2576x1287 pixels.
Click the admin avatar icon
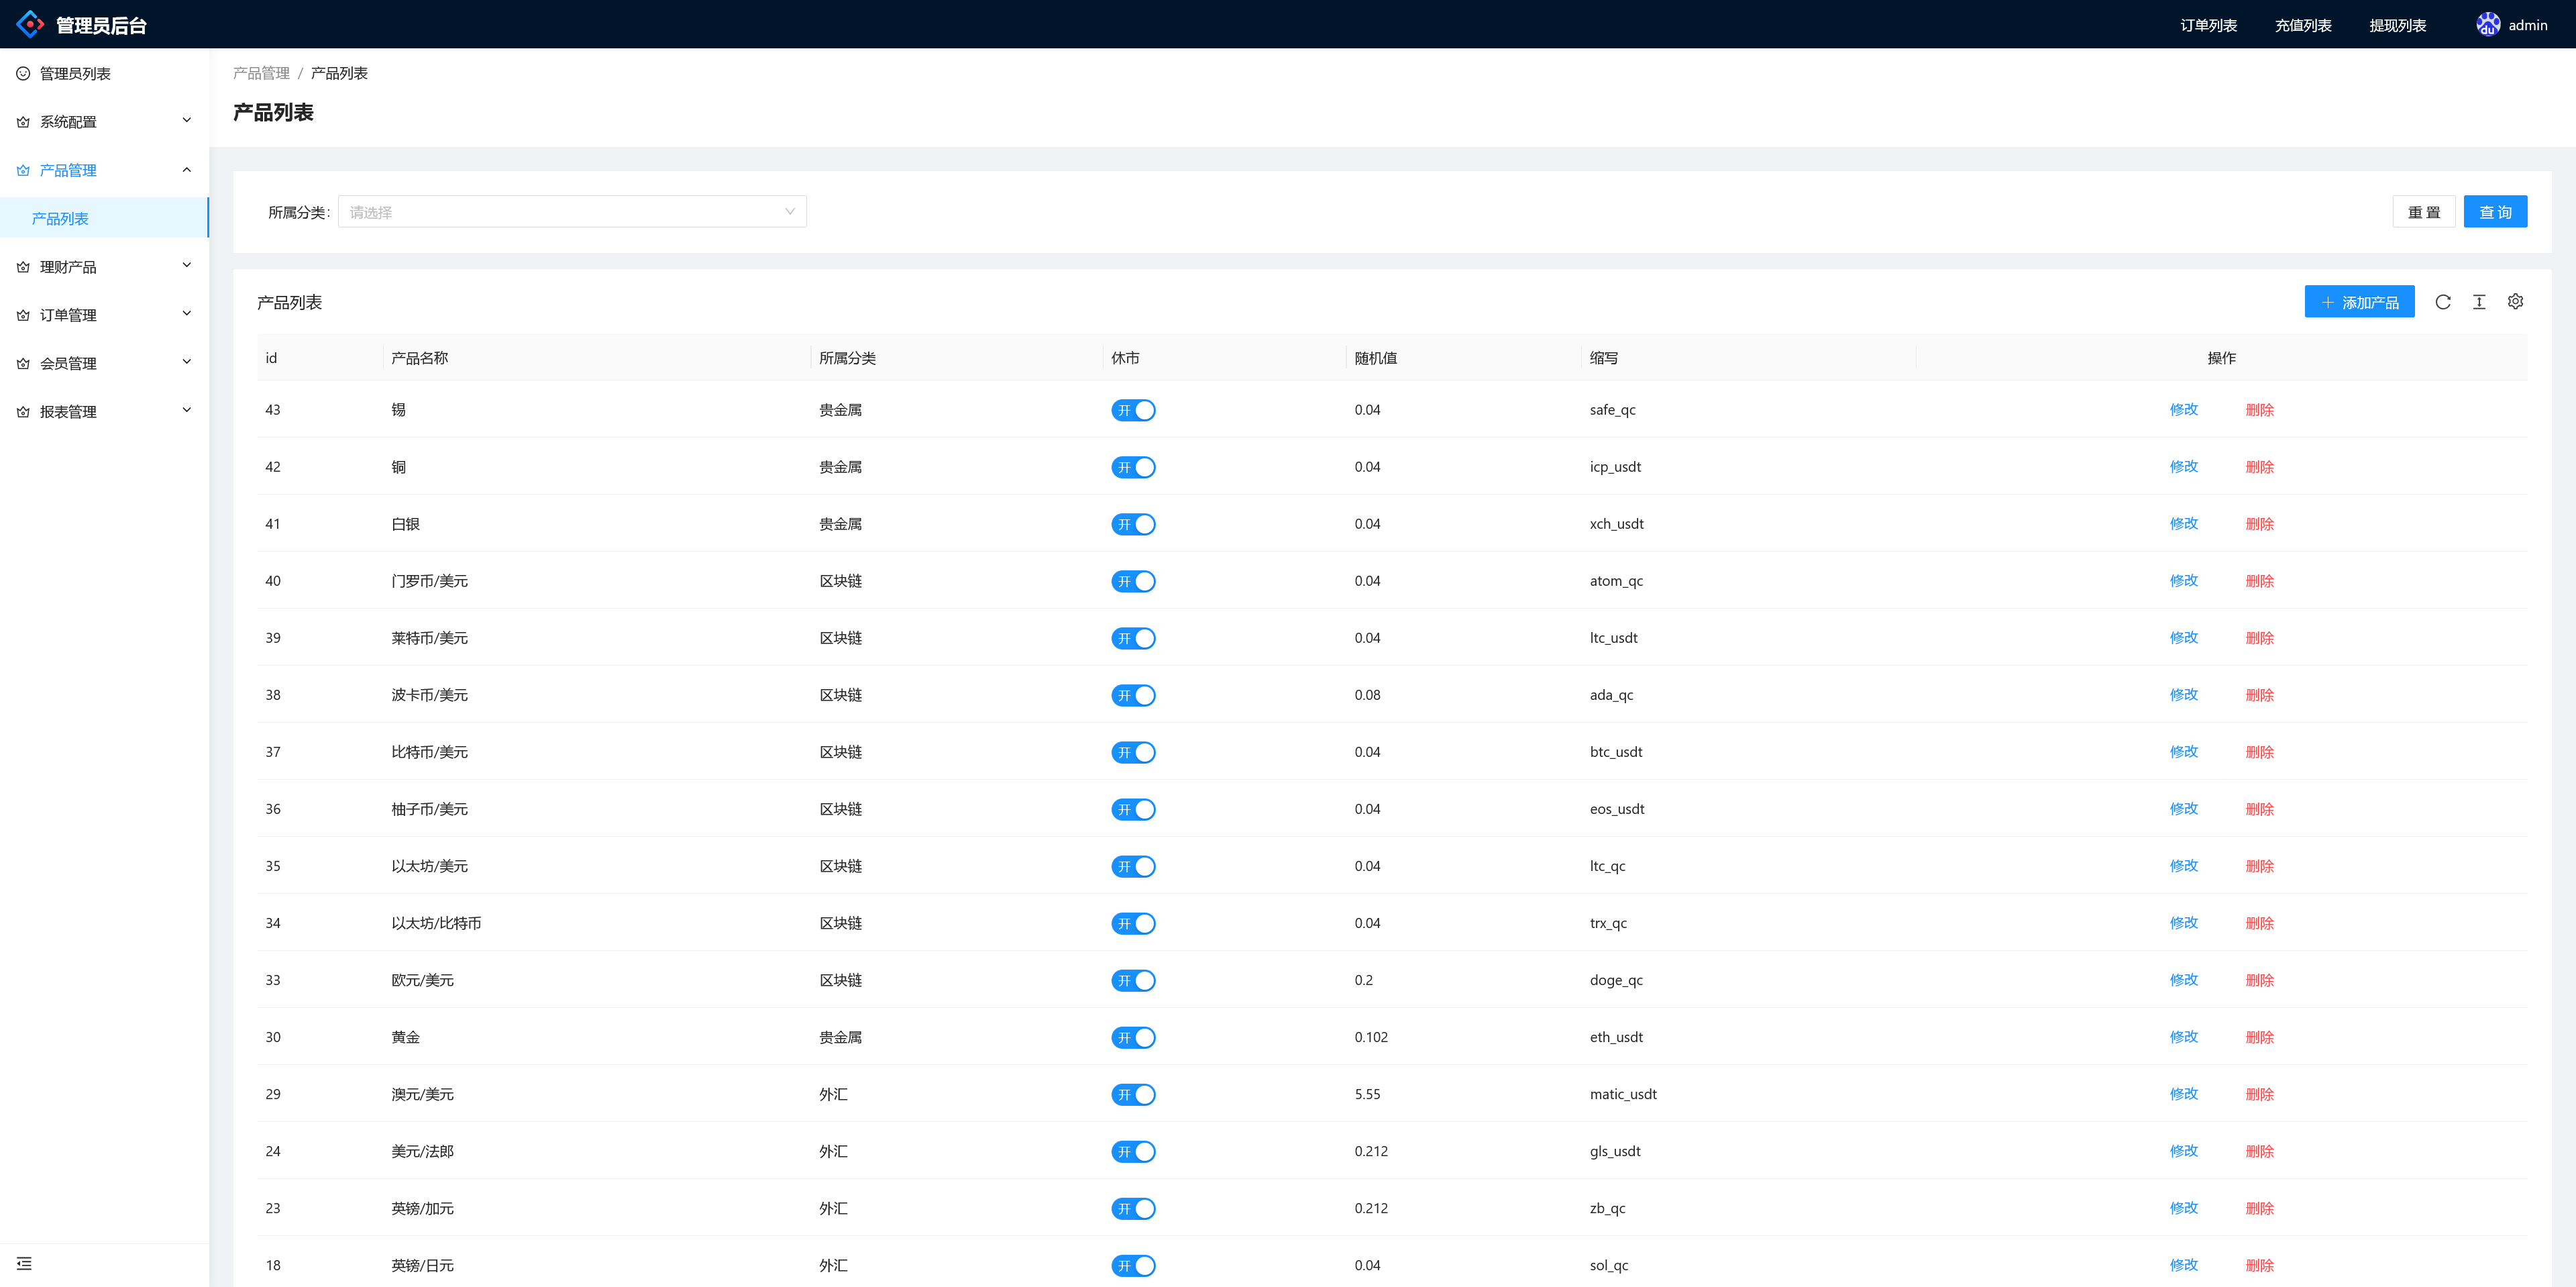(2487, 24)
